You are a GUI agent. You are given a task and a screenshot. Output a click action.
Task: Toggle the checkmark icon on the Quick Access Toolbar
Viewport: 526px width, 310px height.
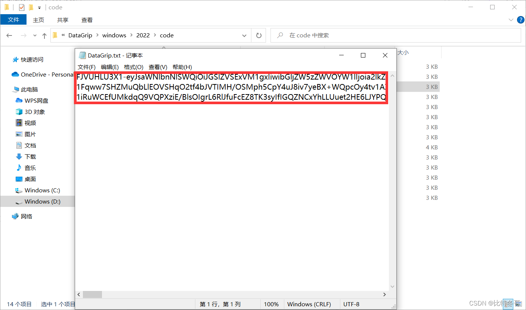[x=21, y=7]
